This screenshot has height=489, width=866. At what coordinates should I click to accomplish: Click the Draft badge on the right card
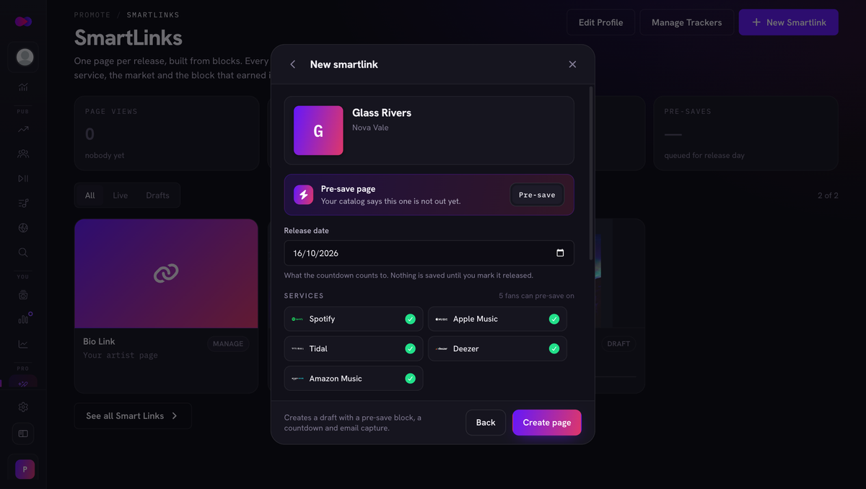(x=618, y=344)
